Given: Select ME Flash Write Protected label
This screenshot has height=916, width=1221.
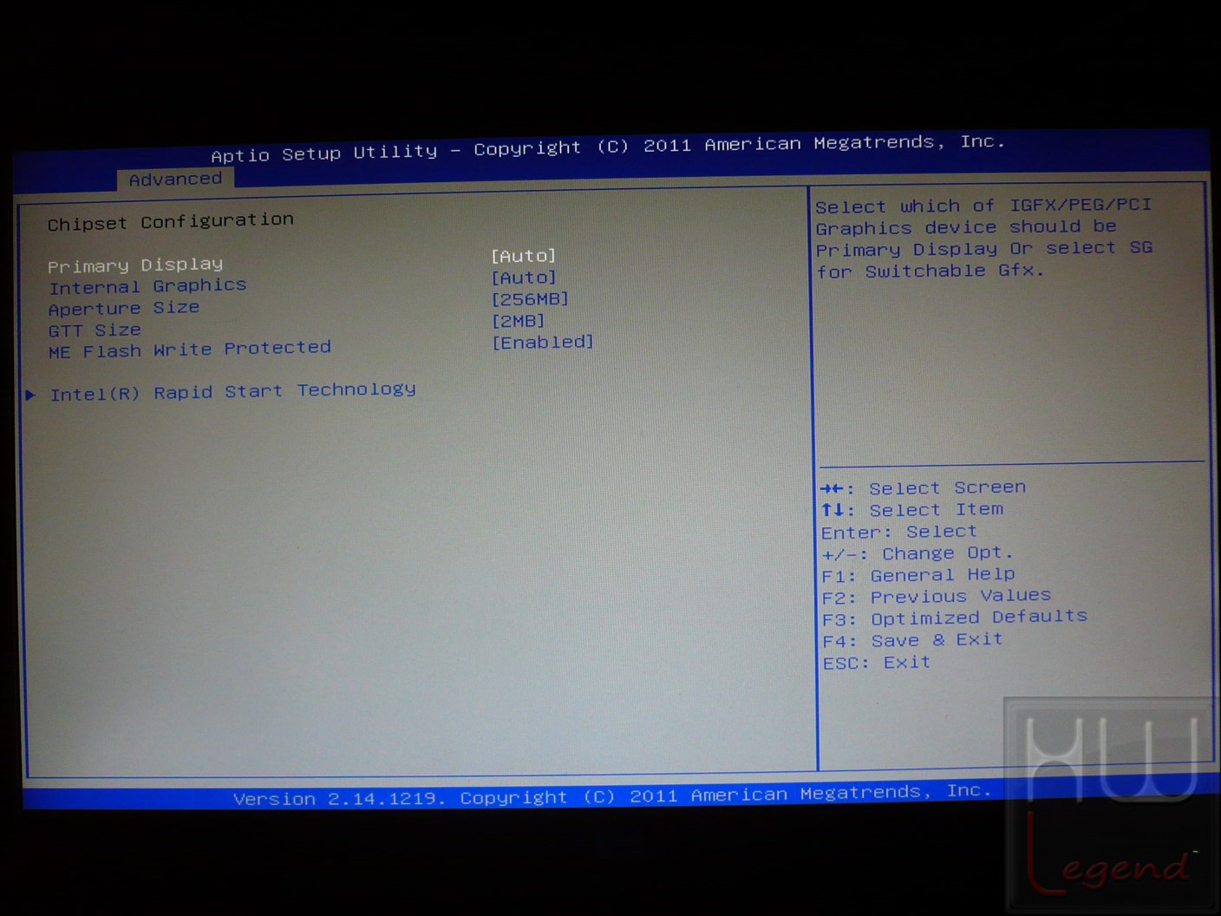Looking at the screenshot, I should coord(190,350).
